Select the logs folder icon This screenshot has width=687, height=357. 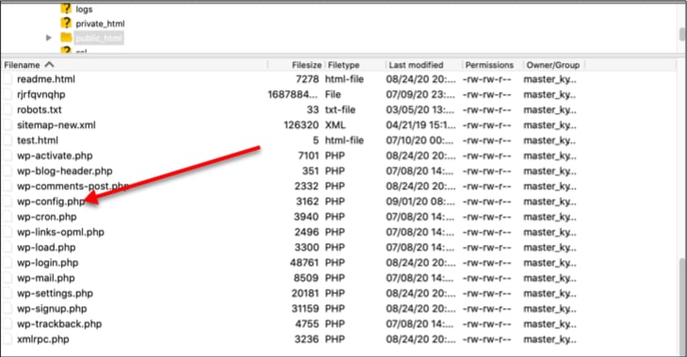[x=66, y=8]
